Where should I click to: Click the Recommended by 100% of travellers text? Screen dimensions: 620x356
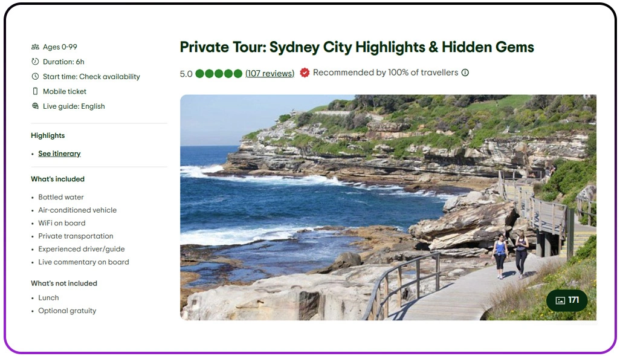(386, 73)
